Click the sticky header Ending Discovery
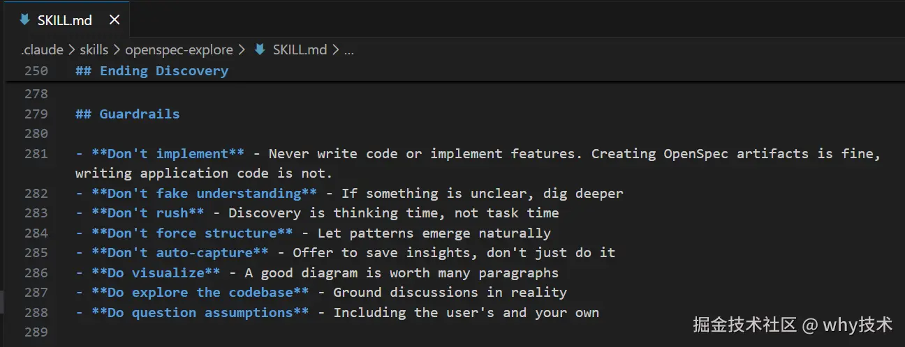The height and width of the screenshot is (347, 905). coord(152,70)
